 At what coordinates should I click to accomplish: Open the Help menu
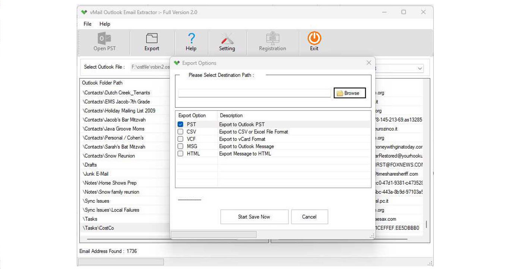pyautogui.click(x=105, y=24)
